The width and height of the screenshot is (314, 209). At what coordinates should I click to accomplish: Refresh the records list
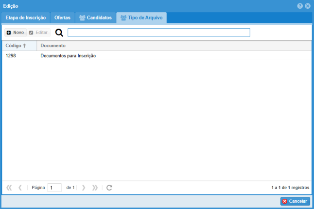(x=109, y=187)
